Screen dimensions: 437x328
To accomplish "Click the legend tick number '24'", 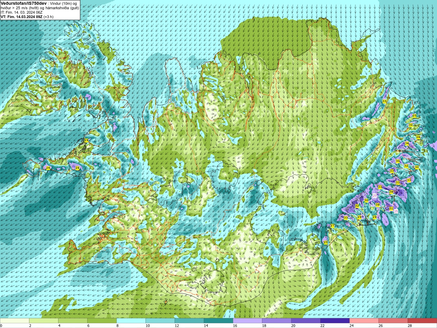I will 351,326.
